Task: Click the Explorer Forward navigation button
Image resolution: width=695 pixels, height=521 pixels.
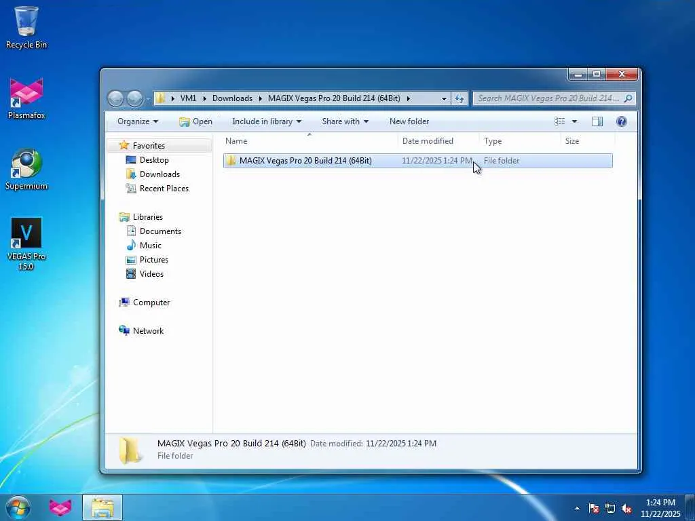Action: [135, 98]
